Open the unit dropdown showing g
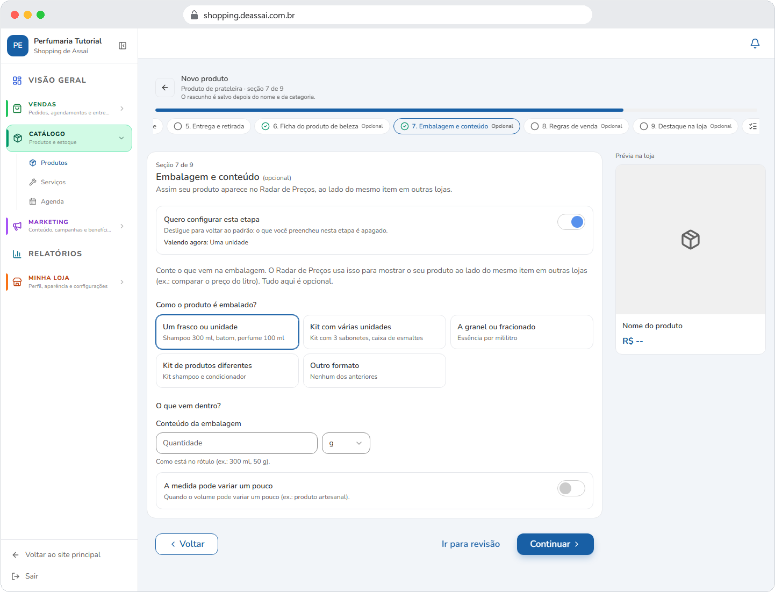The image size is (775, 592). click(346, 443)
